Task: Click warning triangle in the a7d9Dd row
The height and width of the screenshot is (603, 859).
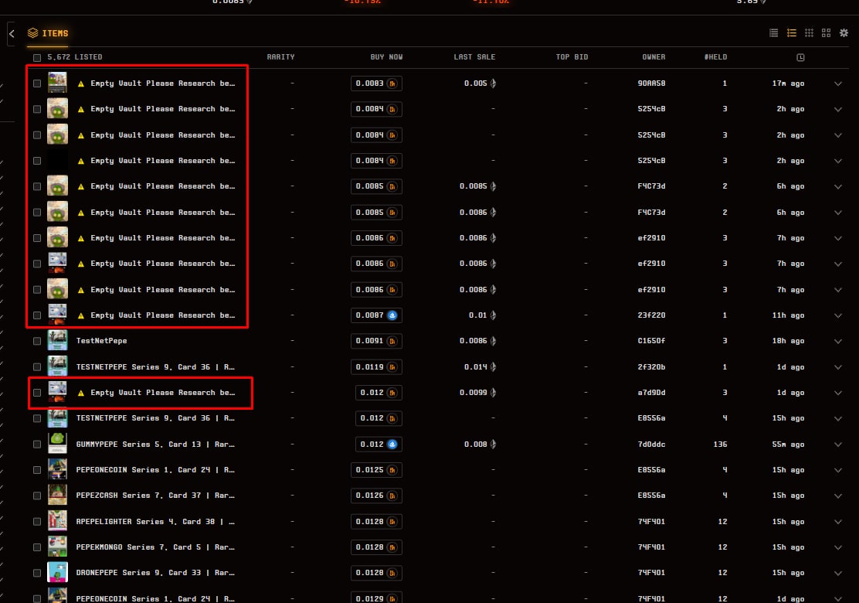Action: (81, 393)
